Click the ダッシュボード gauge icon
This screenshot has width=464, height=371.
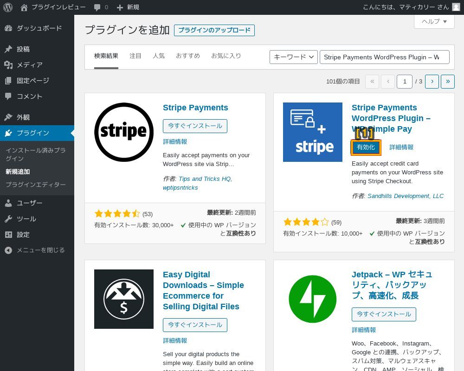[x=8, y=28]
